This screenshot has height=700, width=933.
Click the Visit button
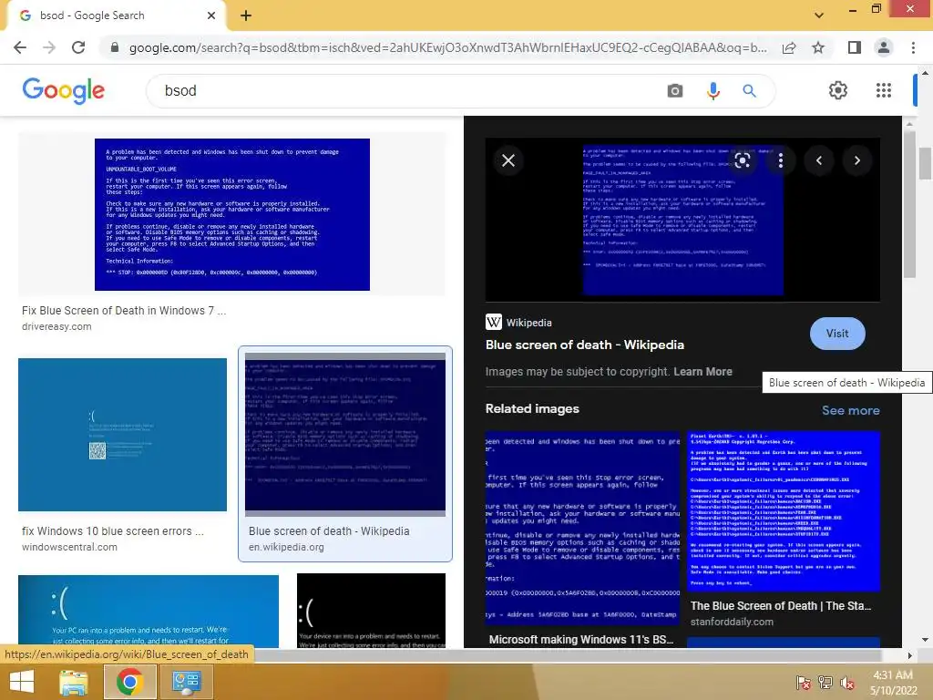[x=837, y=334]
